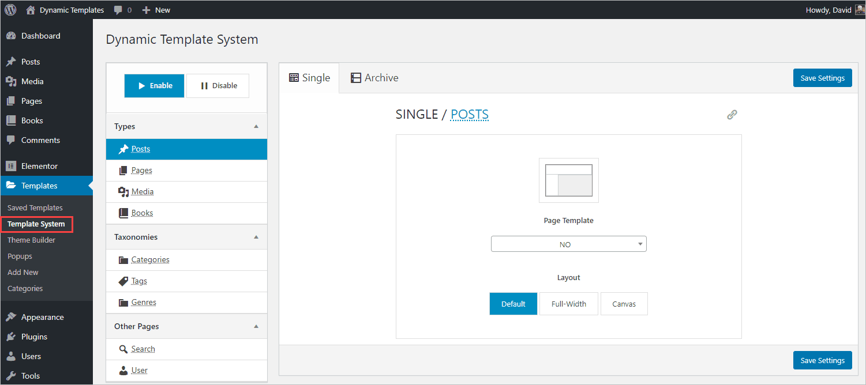
Task: Open the Page Template dropdown
Action: point(568,244)
